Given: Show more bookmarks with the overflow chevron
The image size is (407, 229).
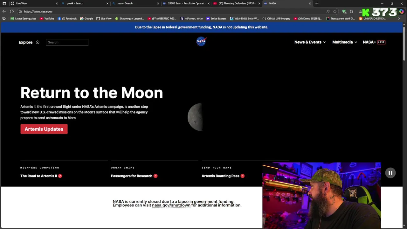Looking at the screenshot, I should click(399, 18).
